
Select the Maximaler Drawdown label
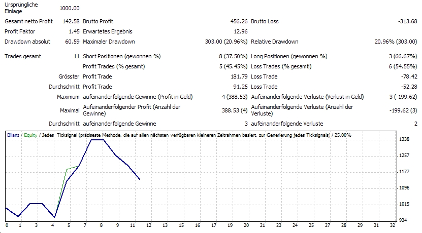pyautogui.click(x=109, y=42)
